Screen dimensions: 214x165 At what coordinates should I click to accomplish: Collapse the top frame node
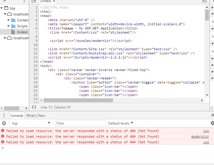tap(1, 8)
